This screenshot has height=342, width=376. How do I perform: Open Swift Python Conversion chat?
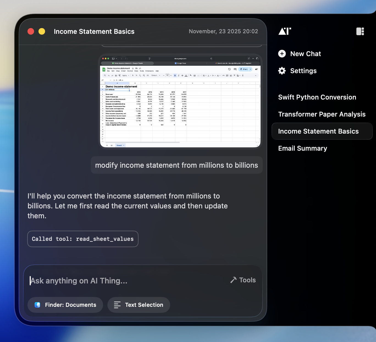317,97
